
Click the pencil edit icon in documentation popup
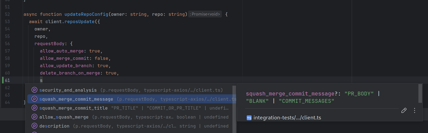[404, 110]
